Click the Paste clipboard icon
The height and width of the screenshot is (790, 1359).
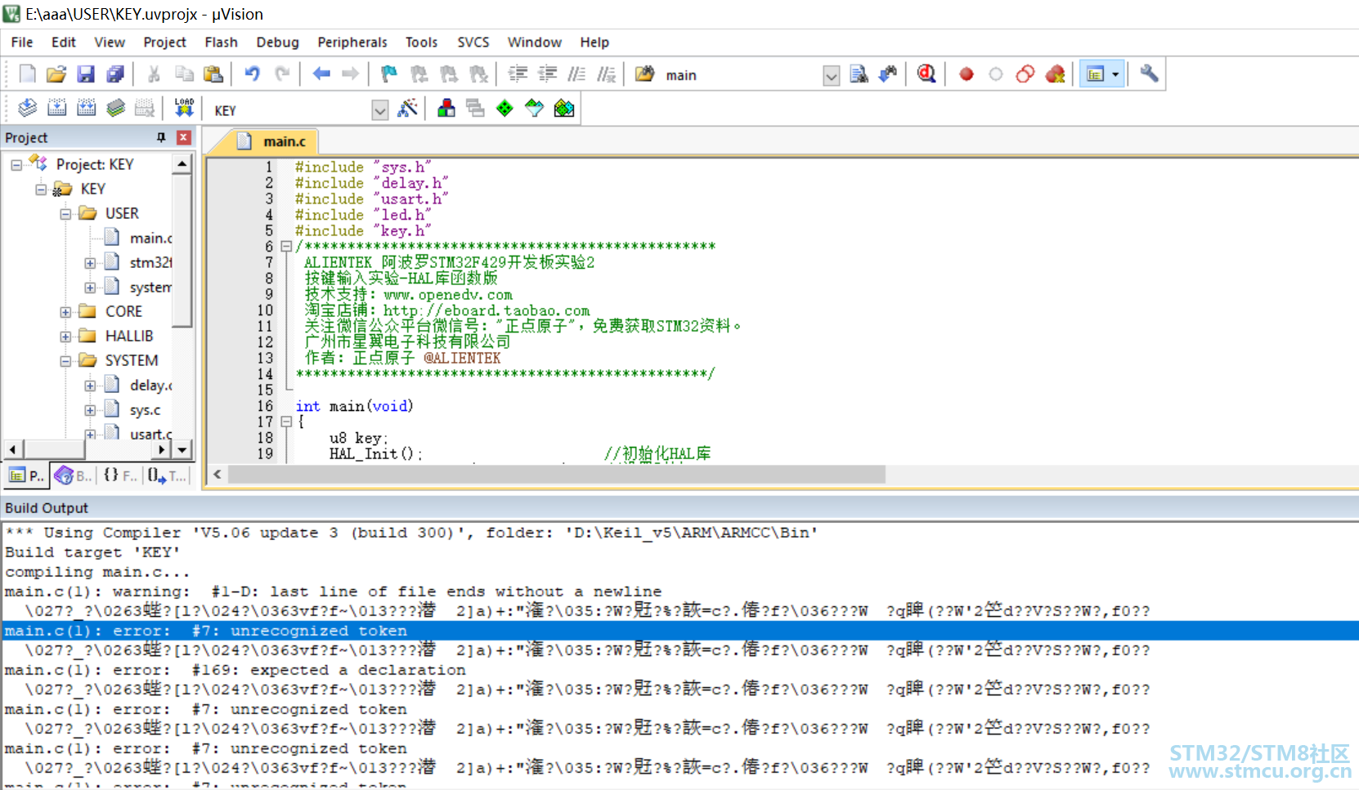pyautogui.click(x=213, y=74)
